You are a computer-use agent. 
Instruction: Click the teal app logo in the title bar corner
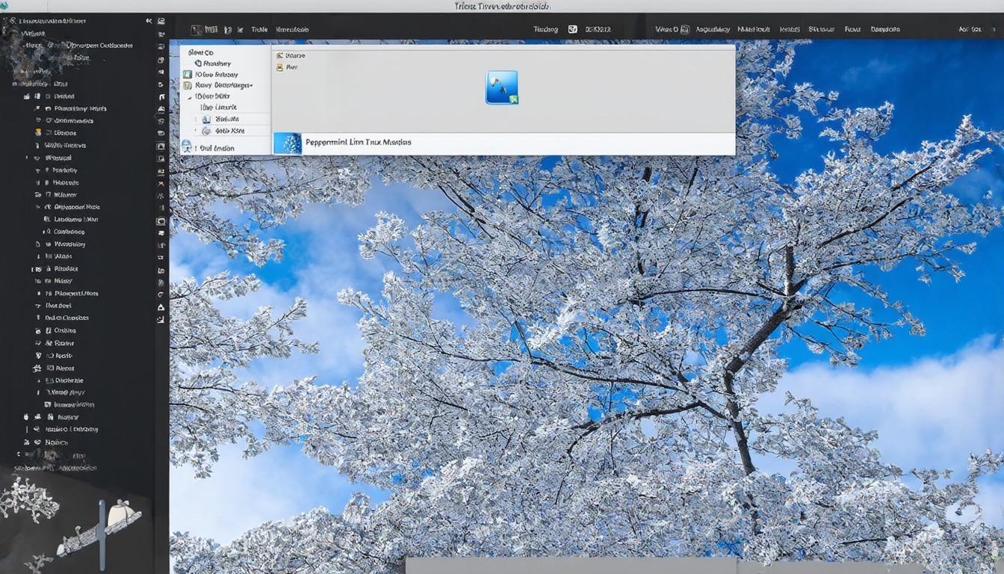(4, 6)
